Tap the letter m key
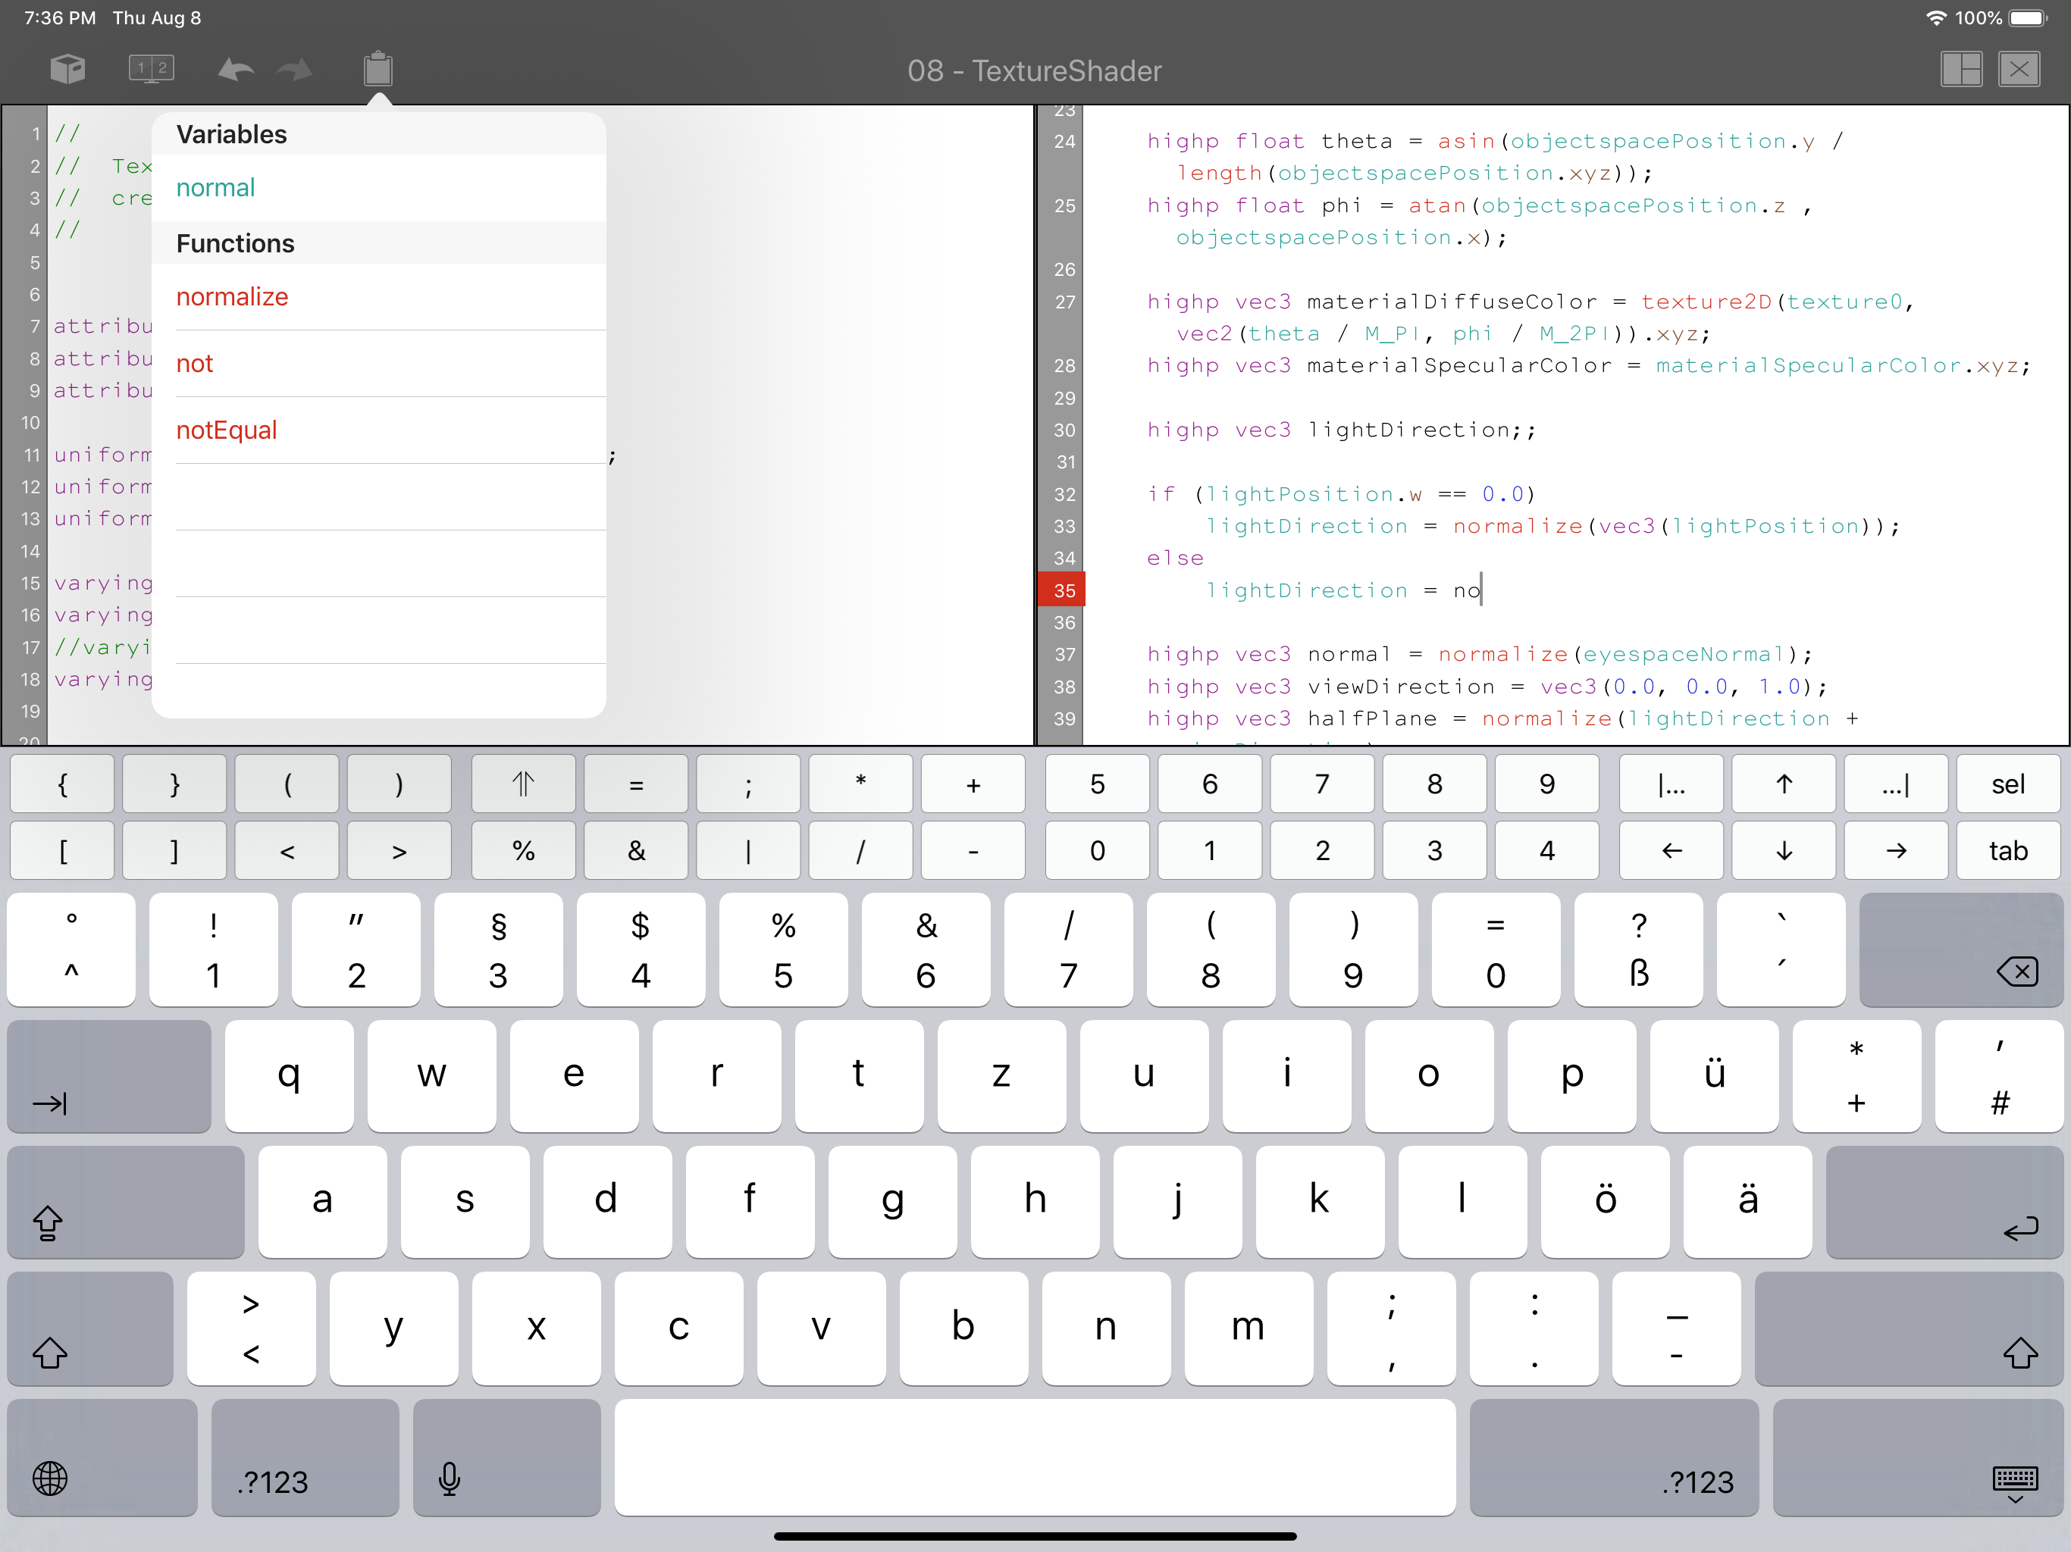Viewport: 2071px width, 1552px height. pyautogui.click(x=1248, y=1328)
